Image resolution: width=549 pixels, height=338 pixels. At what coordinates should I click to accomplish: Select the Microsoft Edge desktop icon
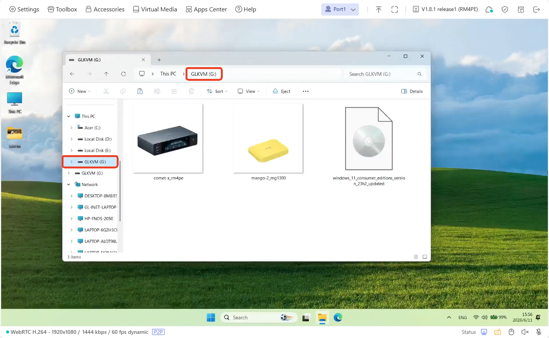[x=14, y=70]
